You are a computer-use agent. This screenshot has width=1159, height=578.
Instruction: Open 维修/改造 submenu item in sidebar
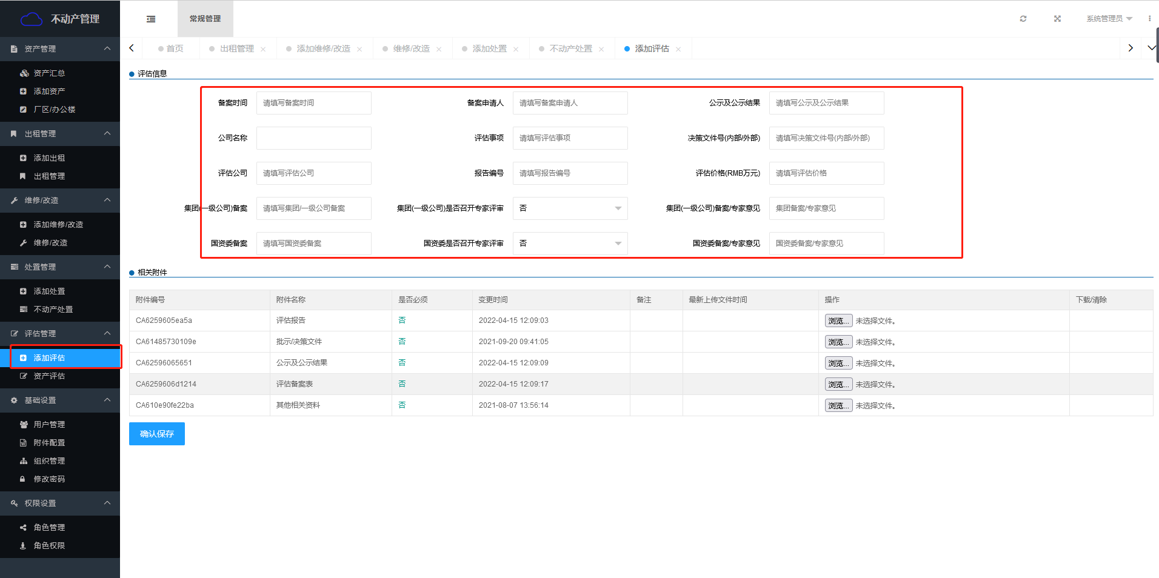point(60,243)
